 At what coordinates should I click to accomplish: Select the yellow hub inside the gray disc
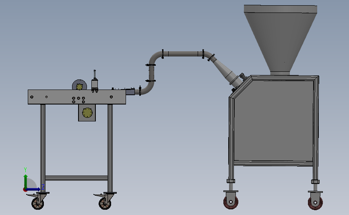pyautogui.click(x=79, y=87)
